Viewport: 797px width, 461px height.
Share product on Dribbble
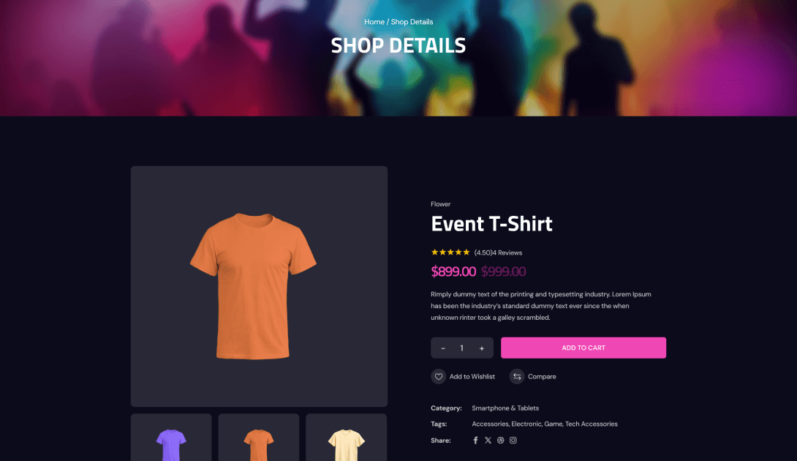click(x=501, y=440)
